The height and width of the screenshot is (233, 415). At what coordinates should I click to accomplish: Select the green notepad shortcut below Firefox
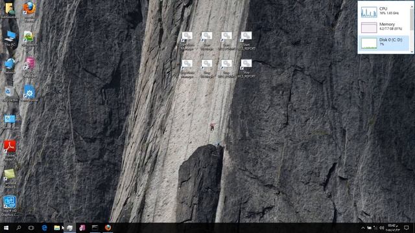[29, 39]
